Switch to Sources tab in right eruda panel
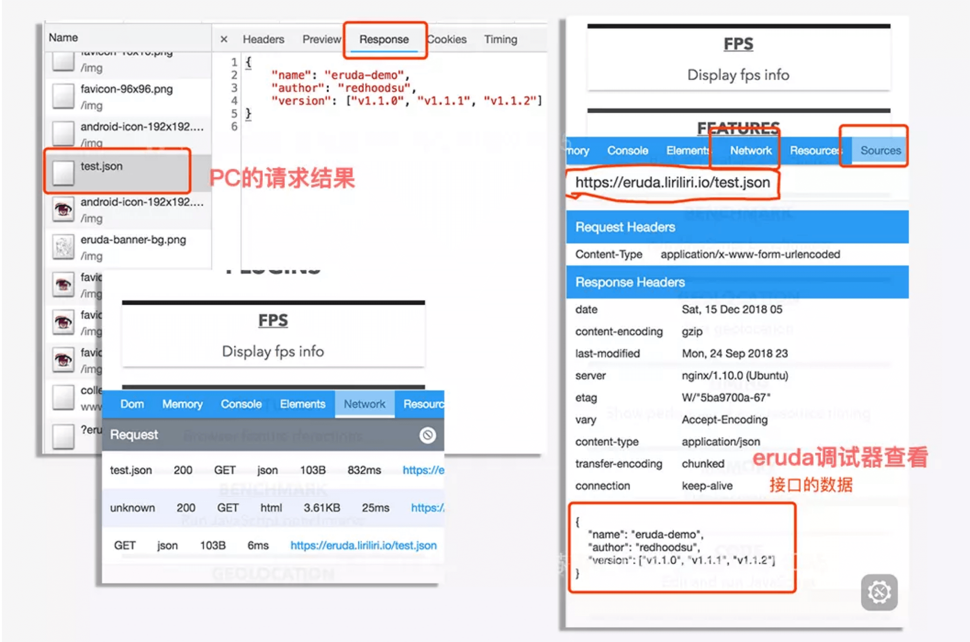This screenshot has width=970, height=642. click(880, 150)
